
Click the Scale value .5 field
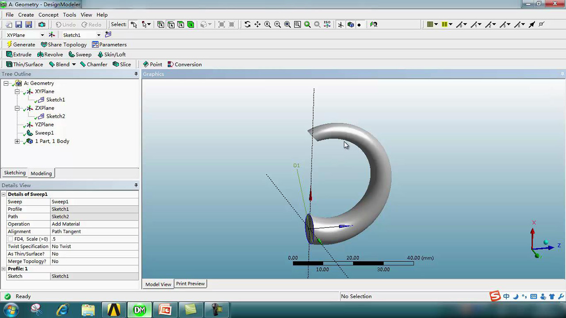click(95, 239)
